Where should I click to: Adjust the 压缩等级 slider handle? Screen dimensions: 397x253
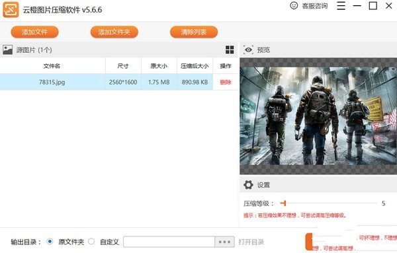pos(284,203)
